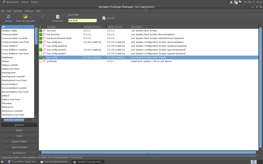Viewport: 263px width, 164px height.
Task: Click the Applications menu logo icon
Action: (4, 2)
